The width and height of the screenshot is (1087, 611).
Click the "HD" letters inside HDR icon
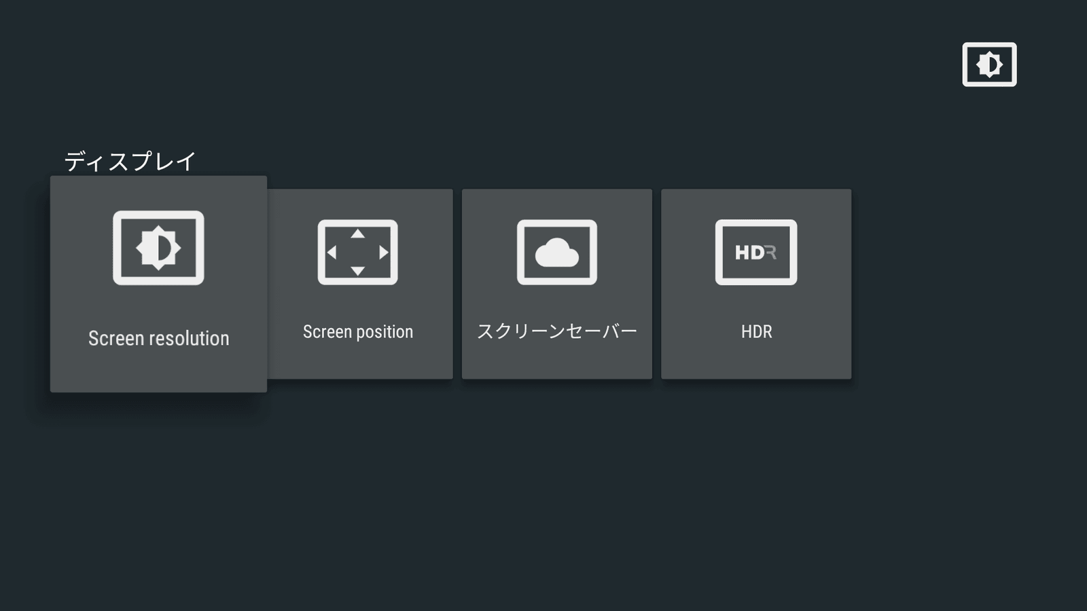tap(749, 253)
